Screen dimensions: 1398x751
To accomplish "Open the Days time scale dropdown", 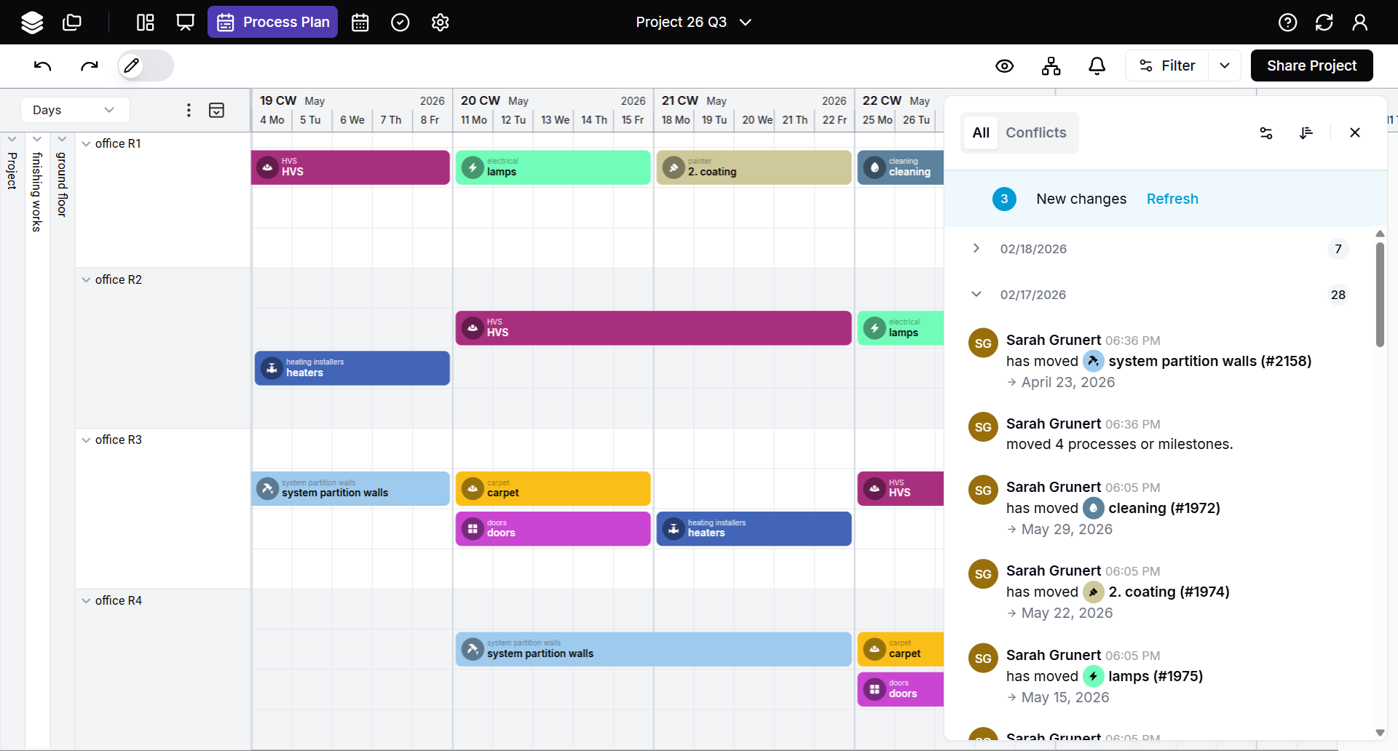I will [74, 110].
